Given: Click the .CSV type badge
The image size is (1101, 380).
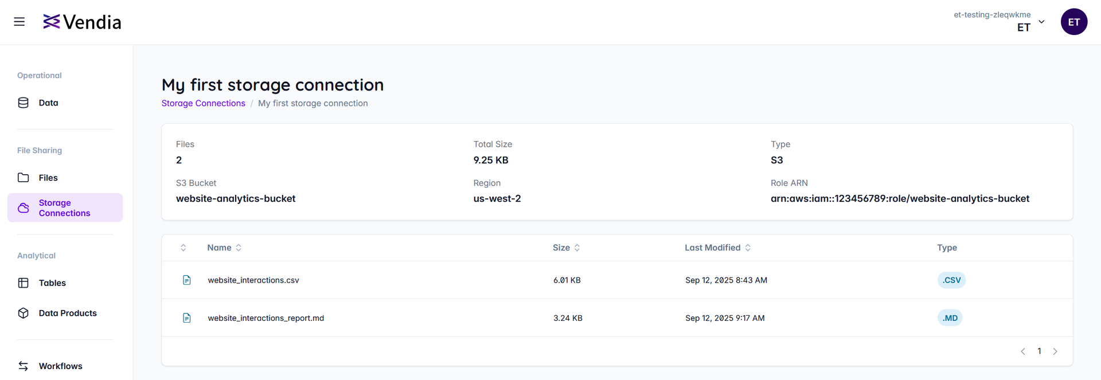Looking at the screenshot, I should tap(951, 280).
